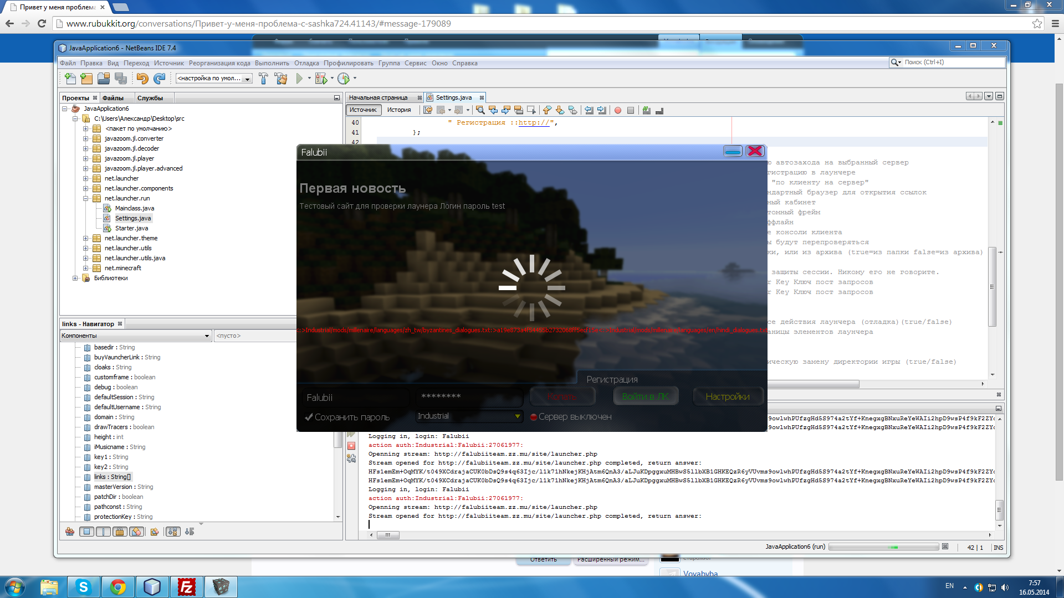Click the Настройки button in launcher
The image size is (1064, 598).
pyautogui.click(x=727, y=396)
